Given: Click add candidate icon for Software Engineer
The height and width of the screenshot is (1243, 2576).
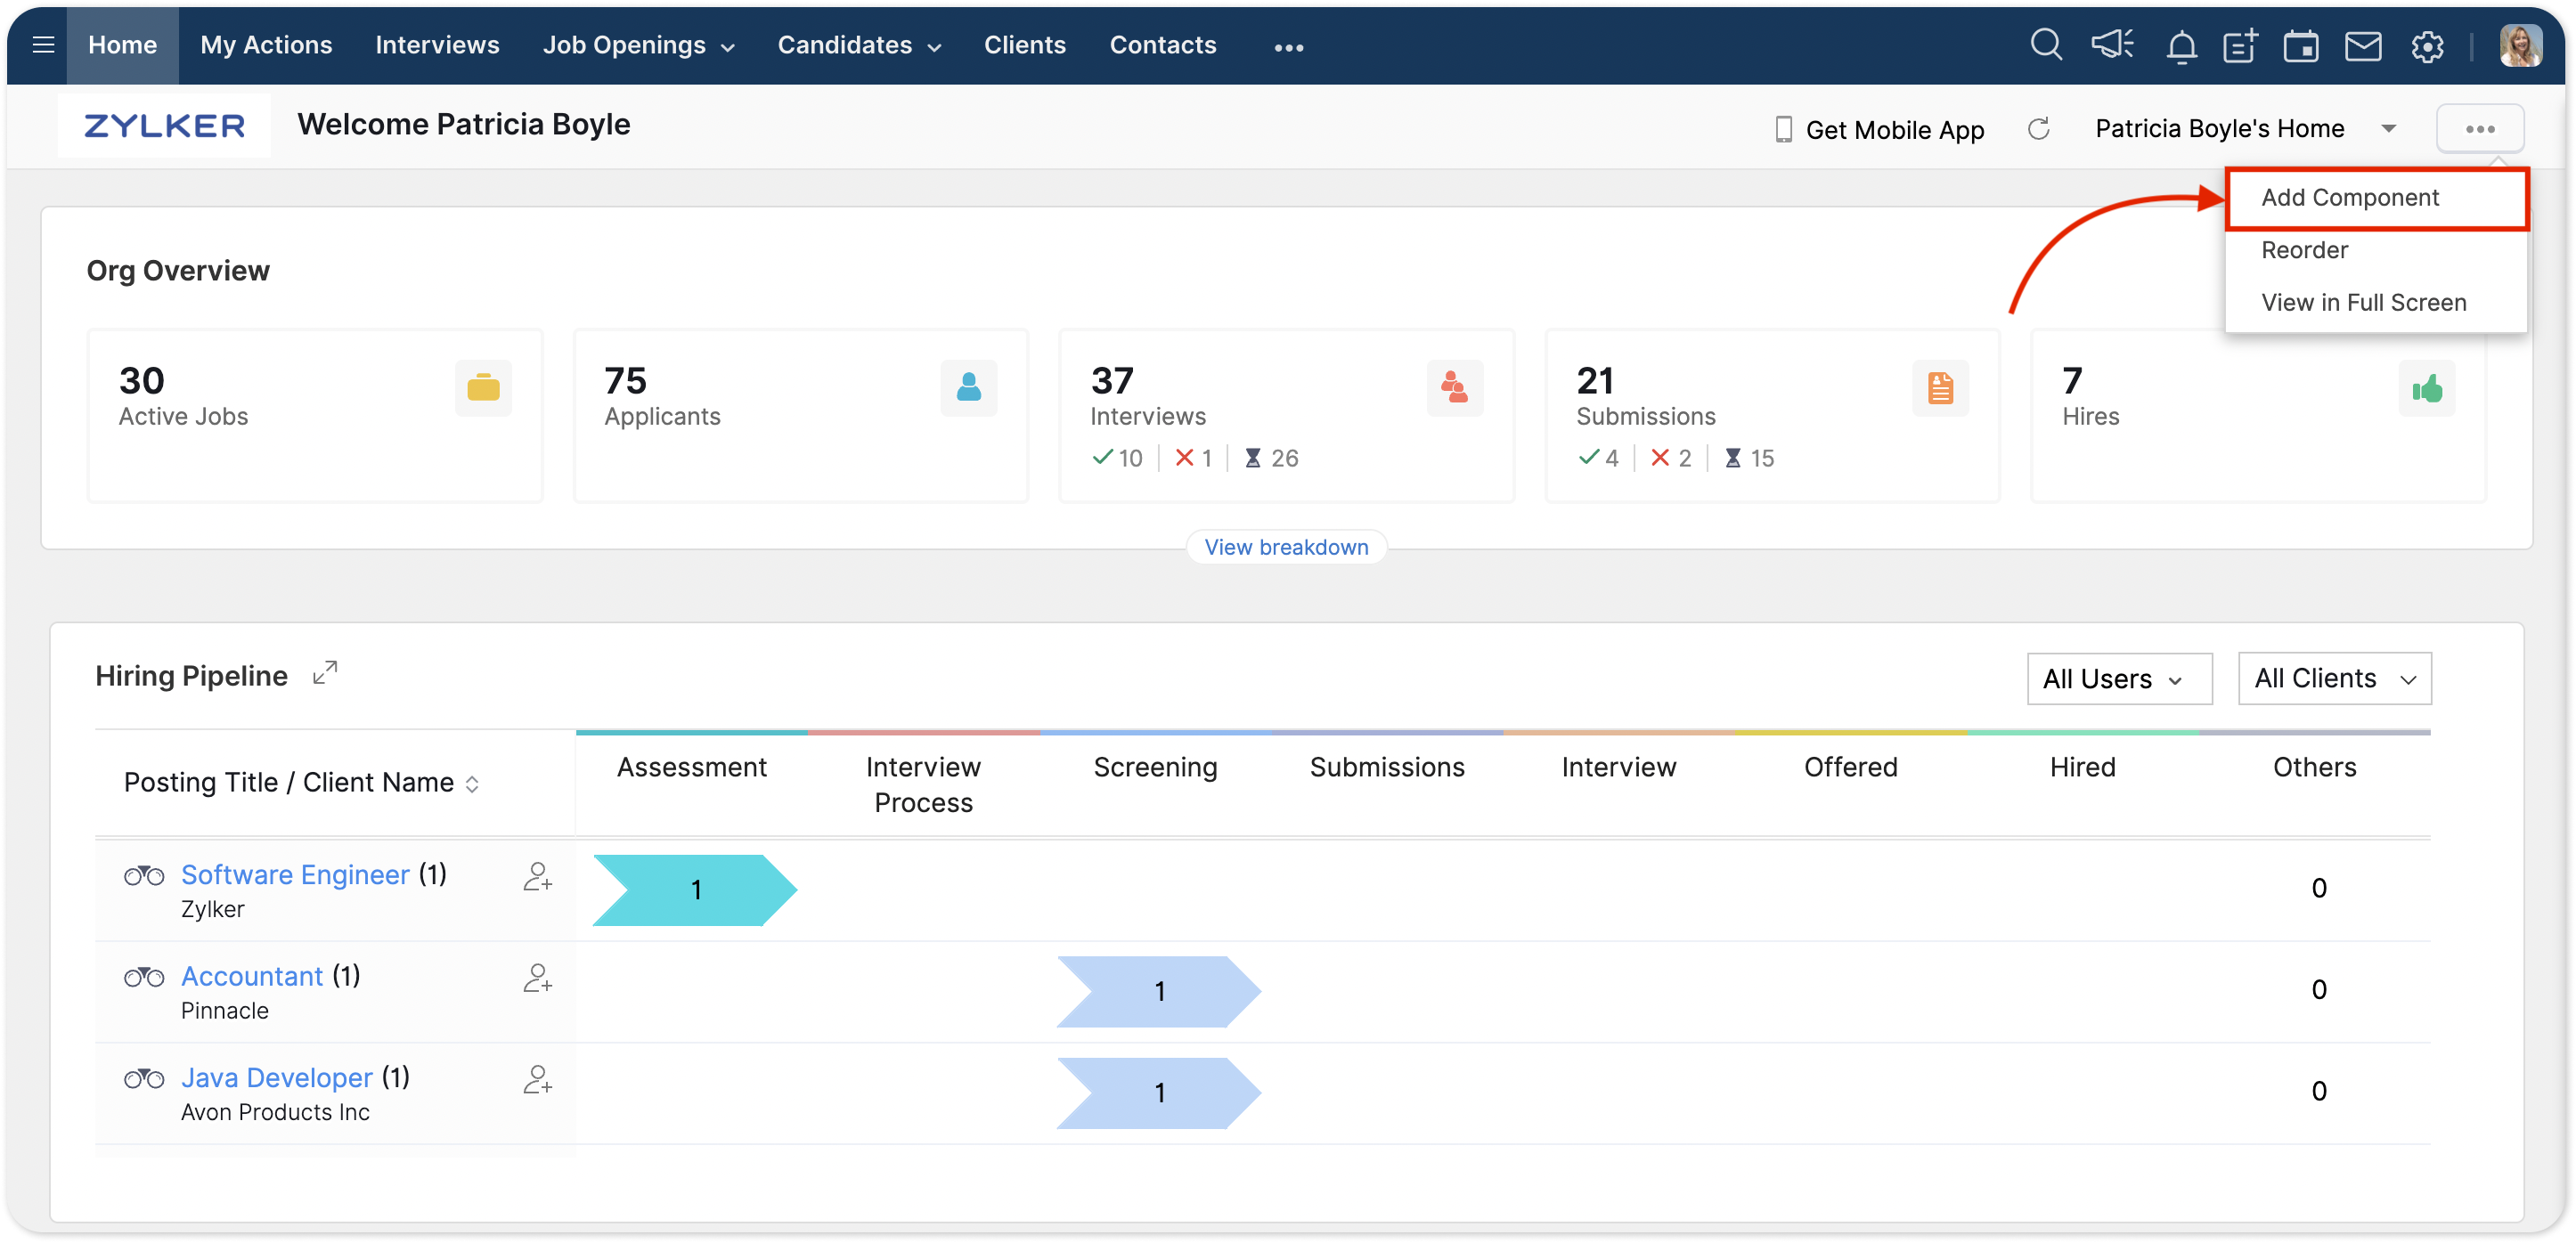Looking at the screenshot, I should (x=537, y=877).
